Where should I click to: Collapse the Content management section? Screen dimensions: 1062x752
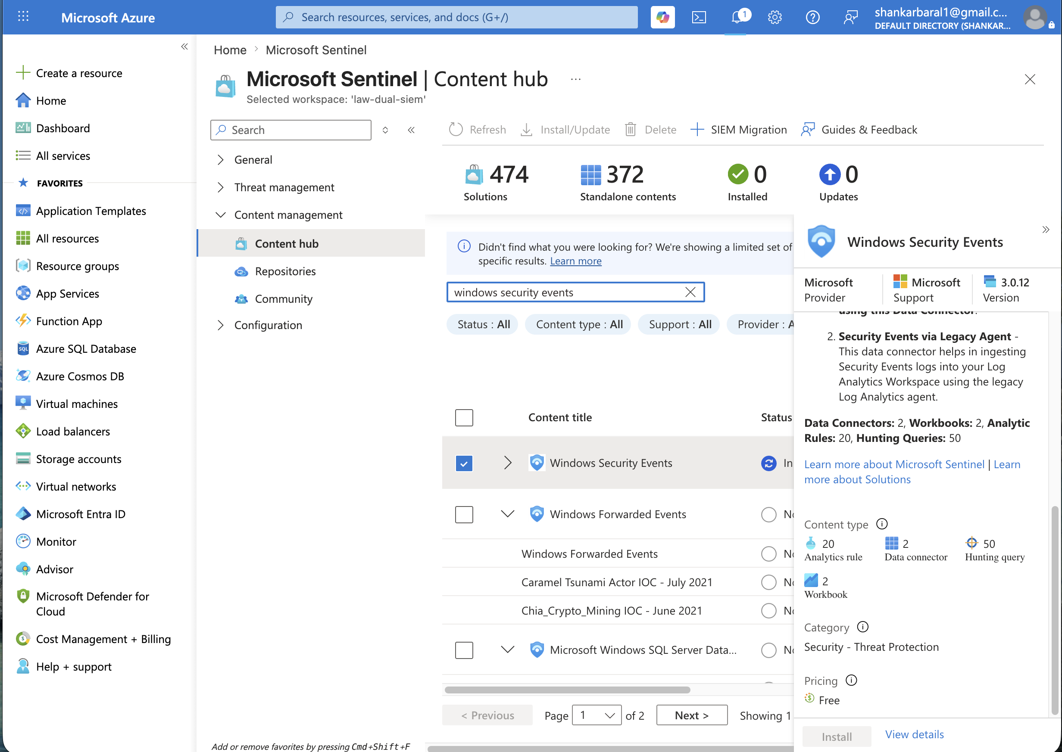tap(221, 215)
